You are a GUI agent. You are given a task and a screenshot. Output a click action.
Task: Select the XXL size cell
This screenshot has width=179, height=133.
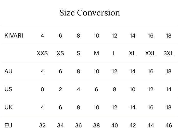click(150, 53)
